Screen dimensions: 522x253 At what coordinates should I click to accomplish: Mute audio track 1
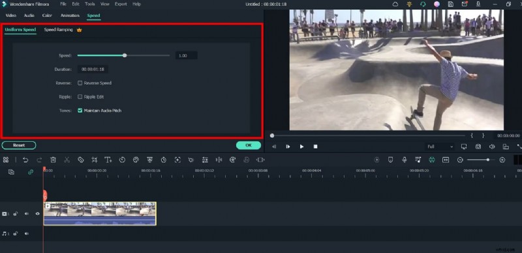click(26, 233)
